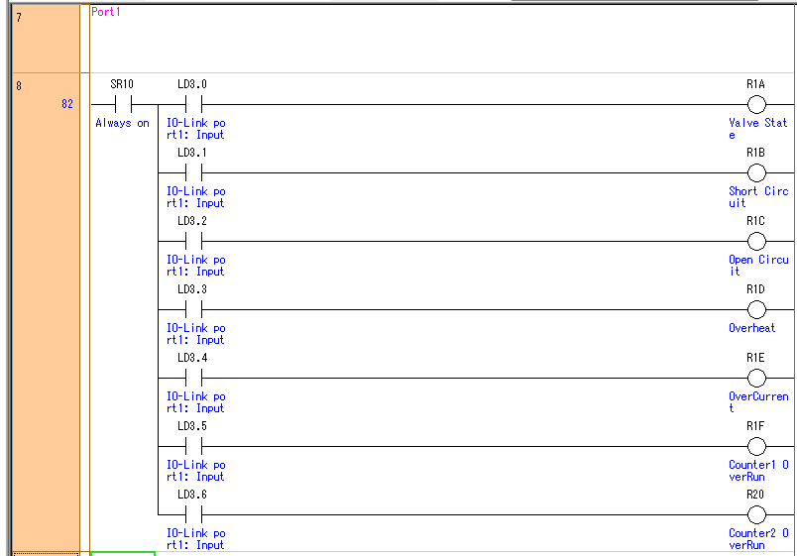Click the LD3.4 device label
This screenshot has width=797, height=556.
pos(192,358)
